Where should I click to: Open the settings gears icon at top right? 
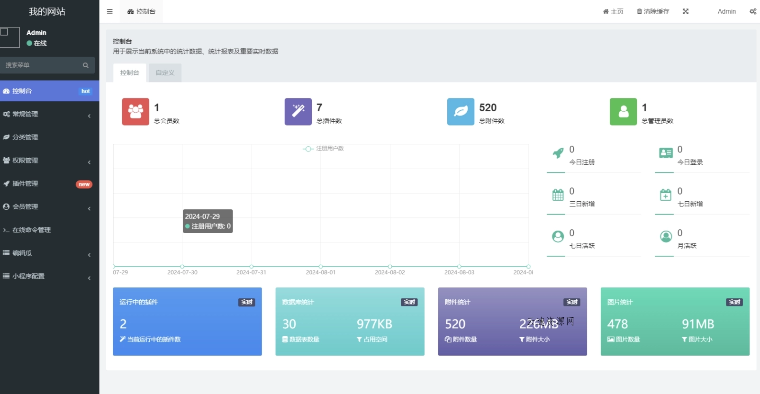(x=752, y=11)
